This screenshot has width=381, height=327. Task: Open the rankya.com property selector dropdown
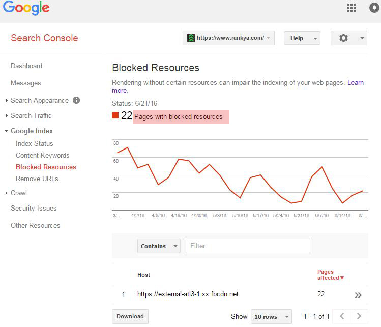pyautogui.click(x=228, y=38)
